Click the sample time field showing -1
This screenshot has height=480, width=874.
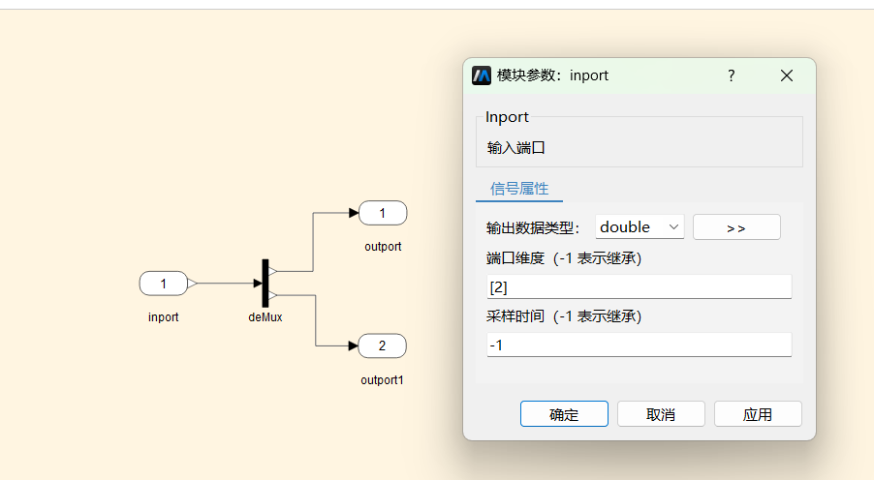click(639, 345)
